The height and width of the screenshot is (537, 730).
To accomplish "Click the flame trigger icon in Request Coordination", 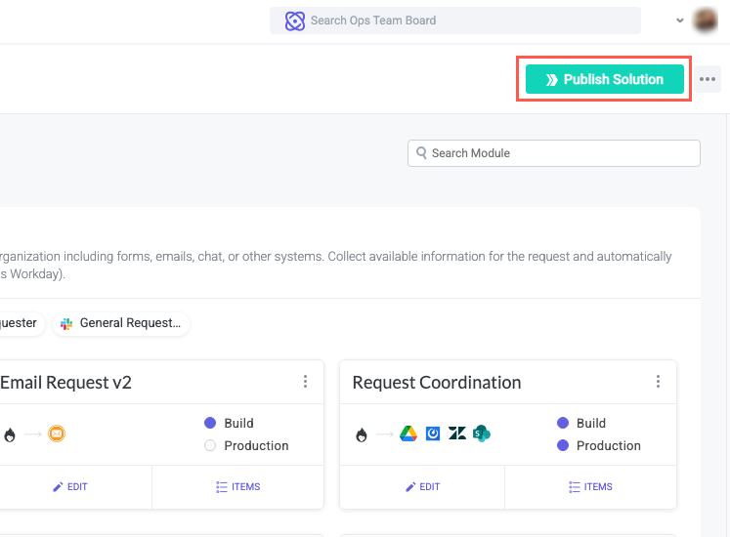I will [x=362, y=434].
